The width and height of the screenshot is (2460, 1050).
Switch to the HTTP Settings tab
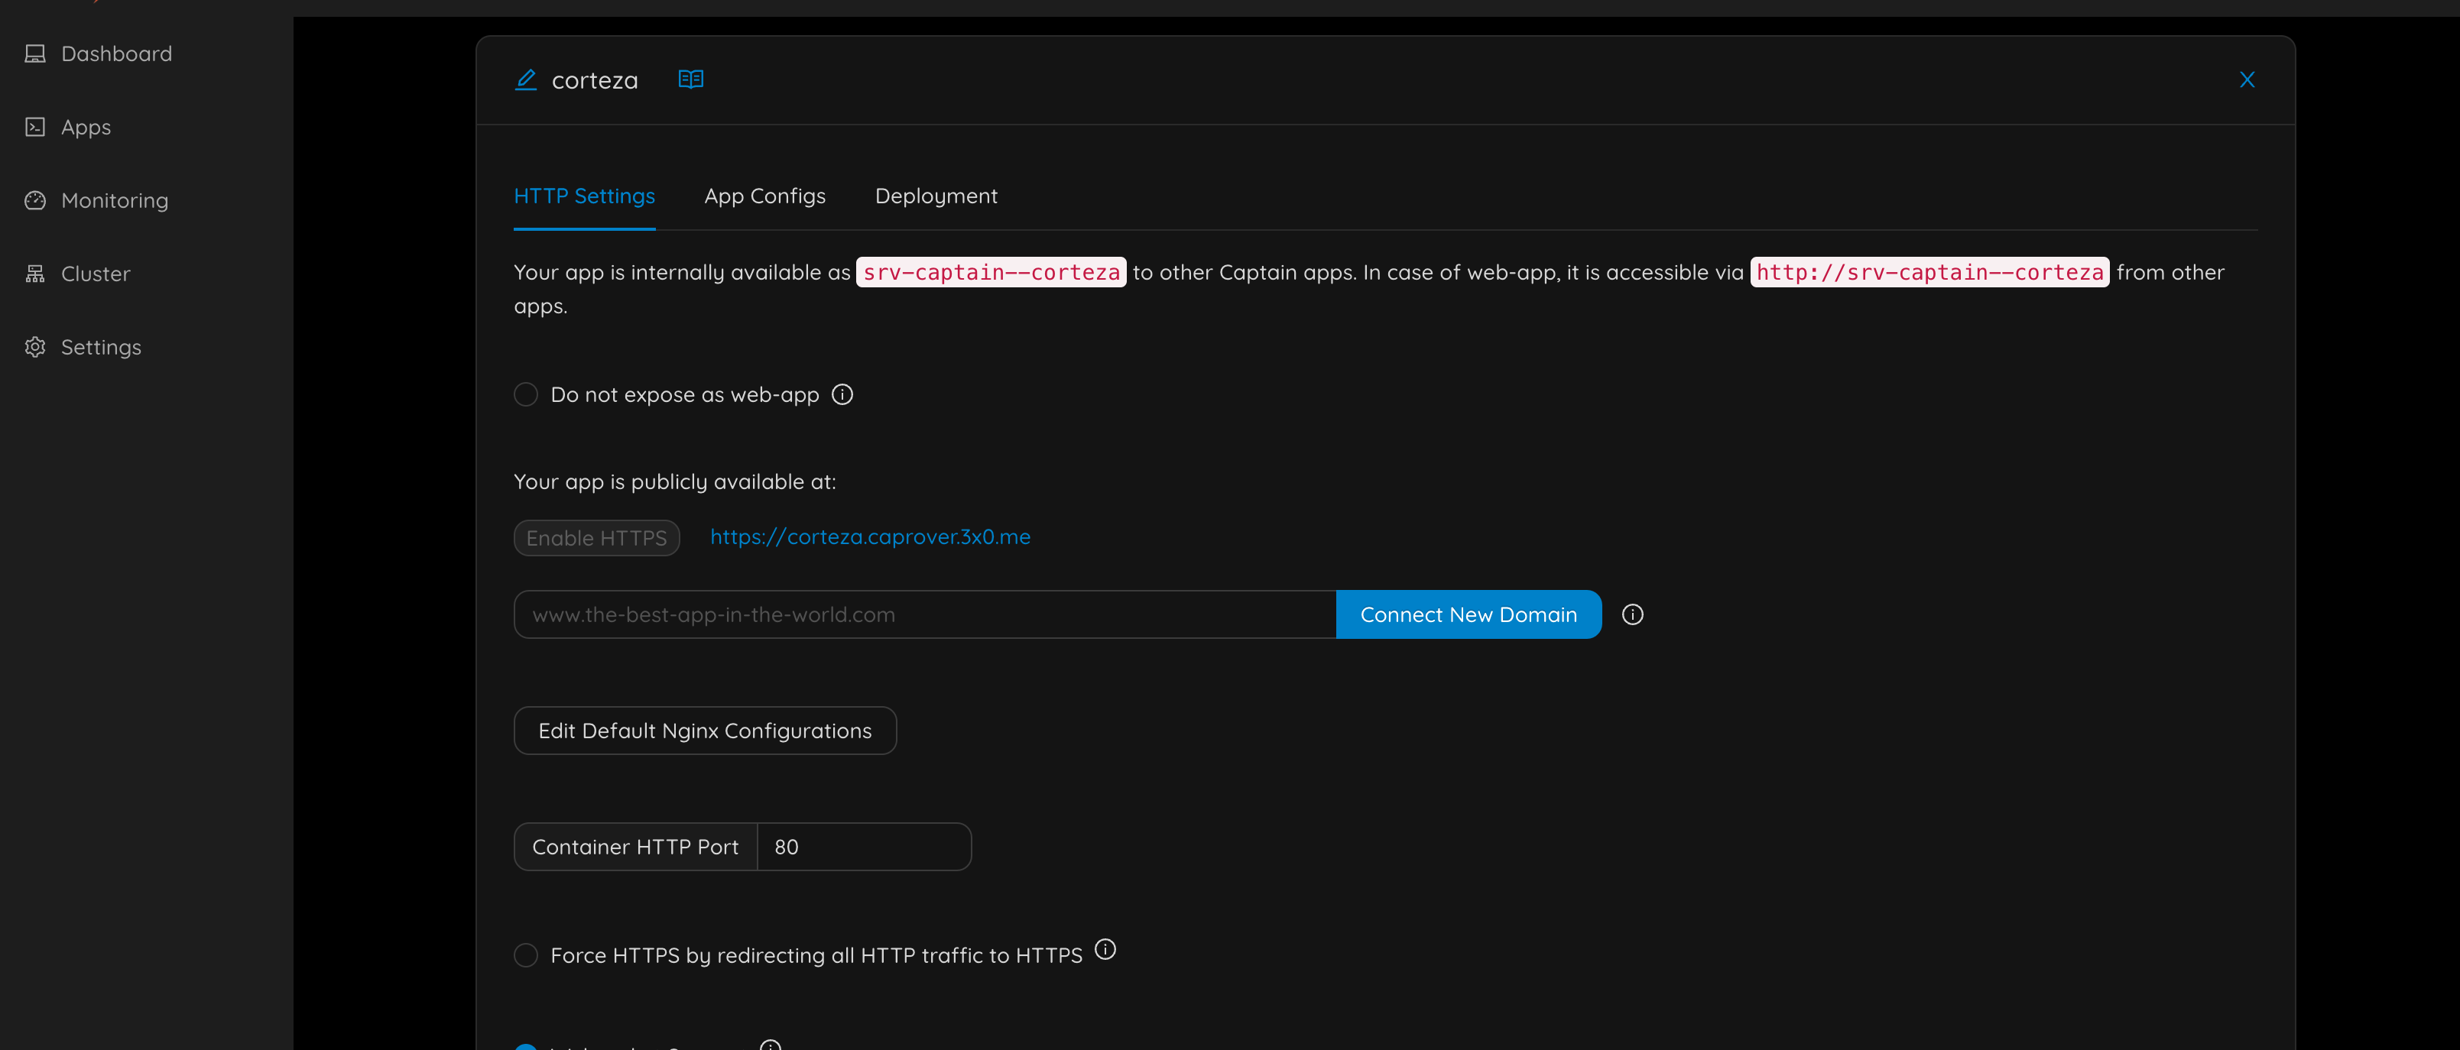pos(585,196)
